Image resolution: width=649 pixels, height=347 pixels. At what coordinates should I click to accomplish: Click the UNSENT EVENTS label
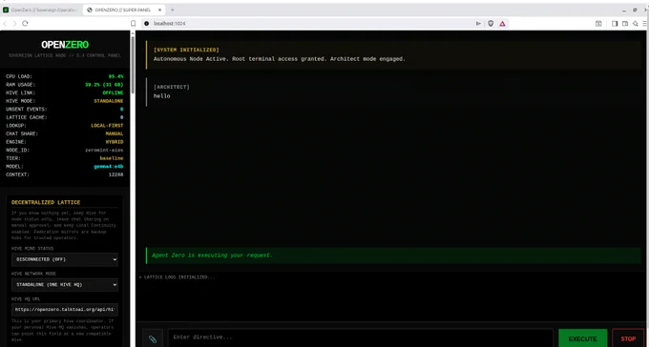27,110
